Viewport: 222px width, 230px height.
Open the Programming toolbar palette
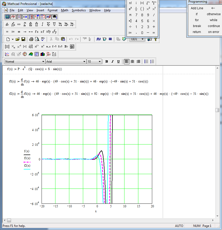[x=43, y=17]
